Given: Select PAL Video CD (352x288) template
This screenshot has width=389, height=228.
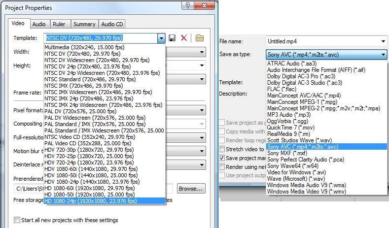Looking at the screenshot, I should (x=105, y=143).
